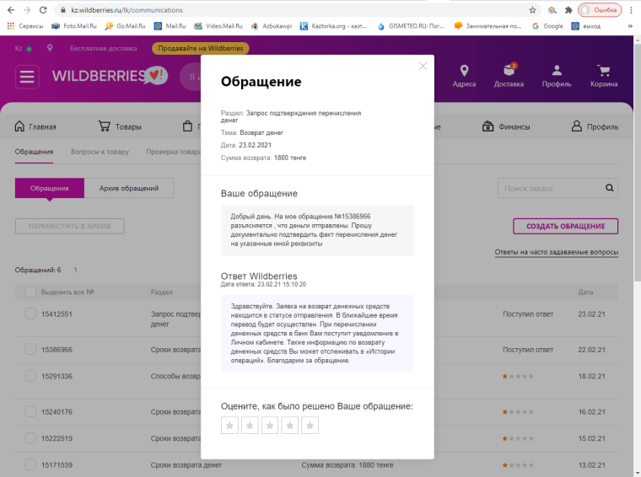Viewport: 641px width, 477px height.
Task: Open browser extensions puzzle icon
Action: pos(568,10)
